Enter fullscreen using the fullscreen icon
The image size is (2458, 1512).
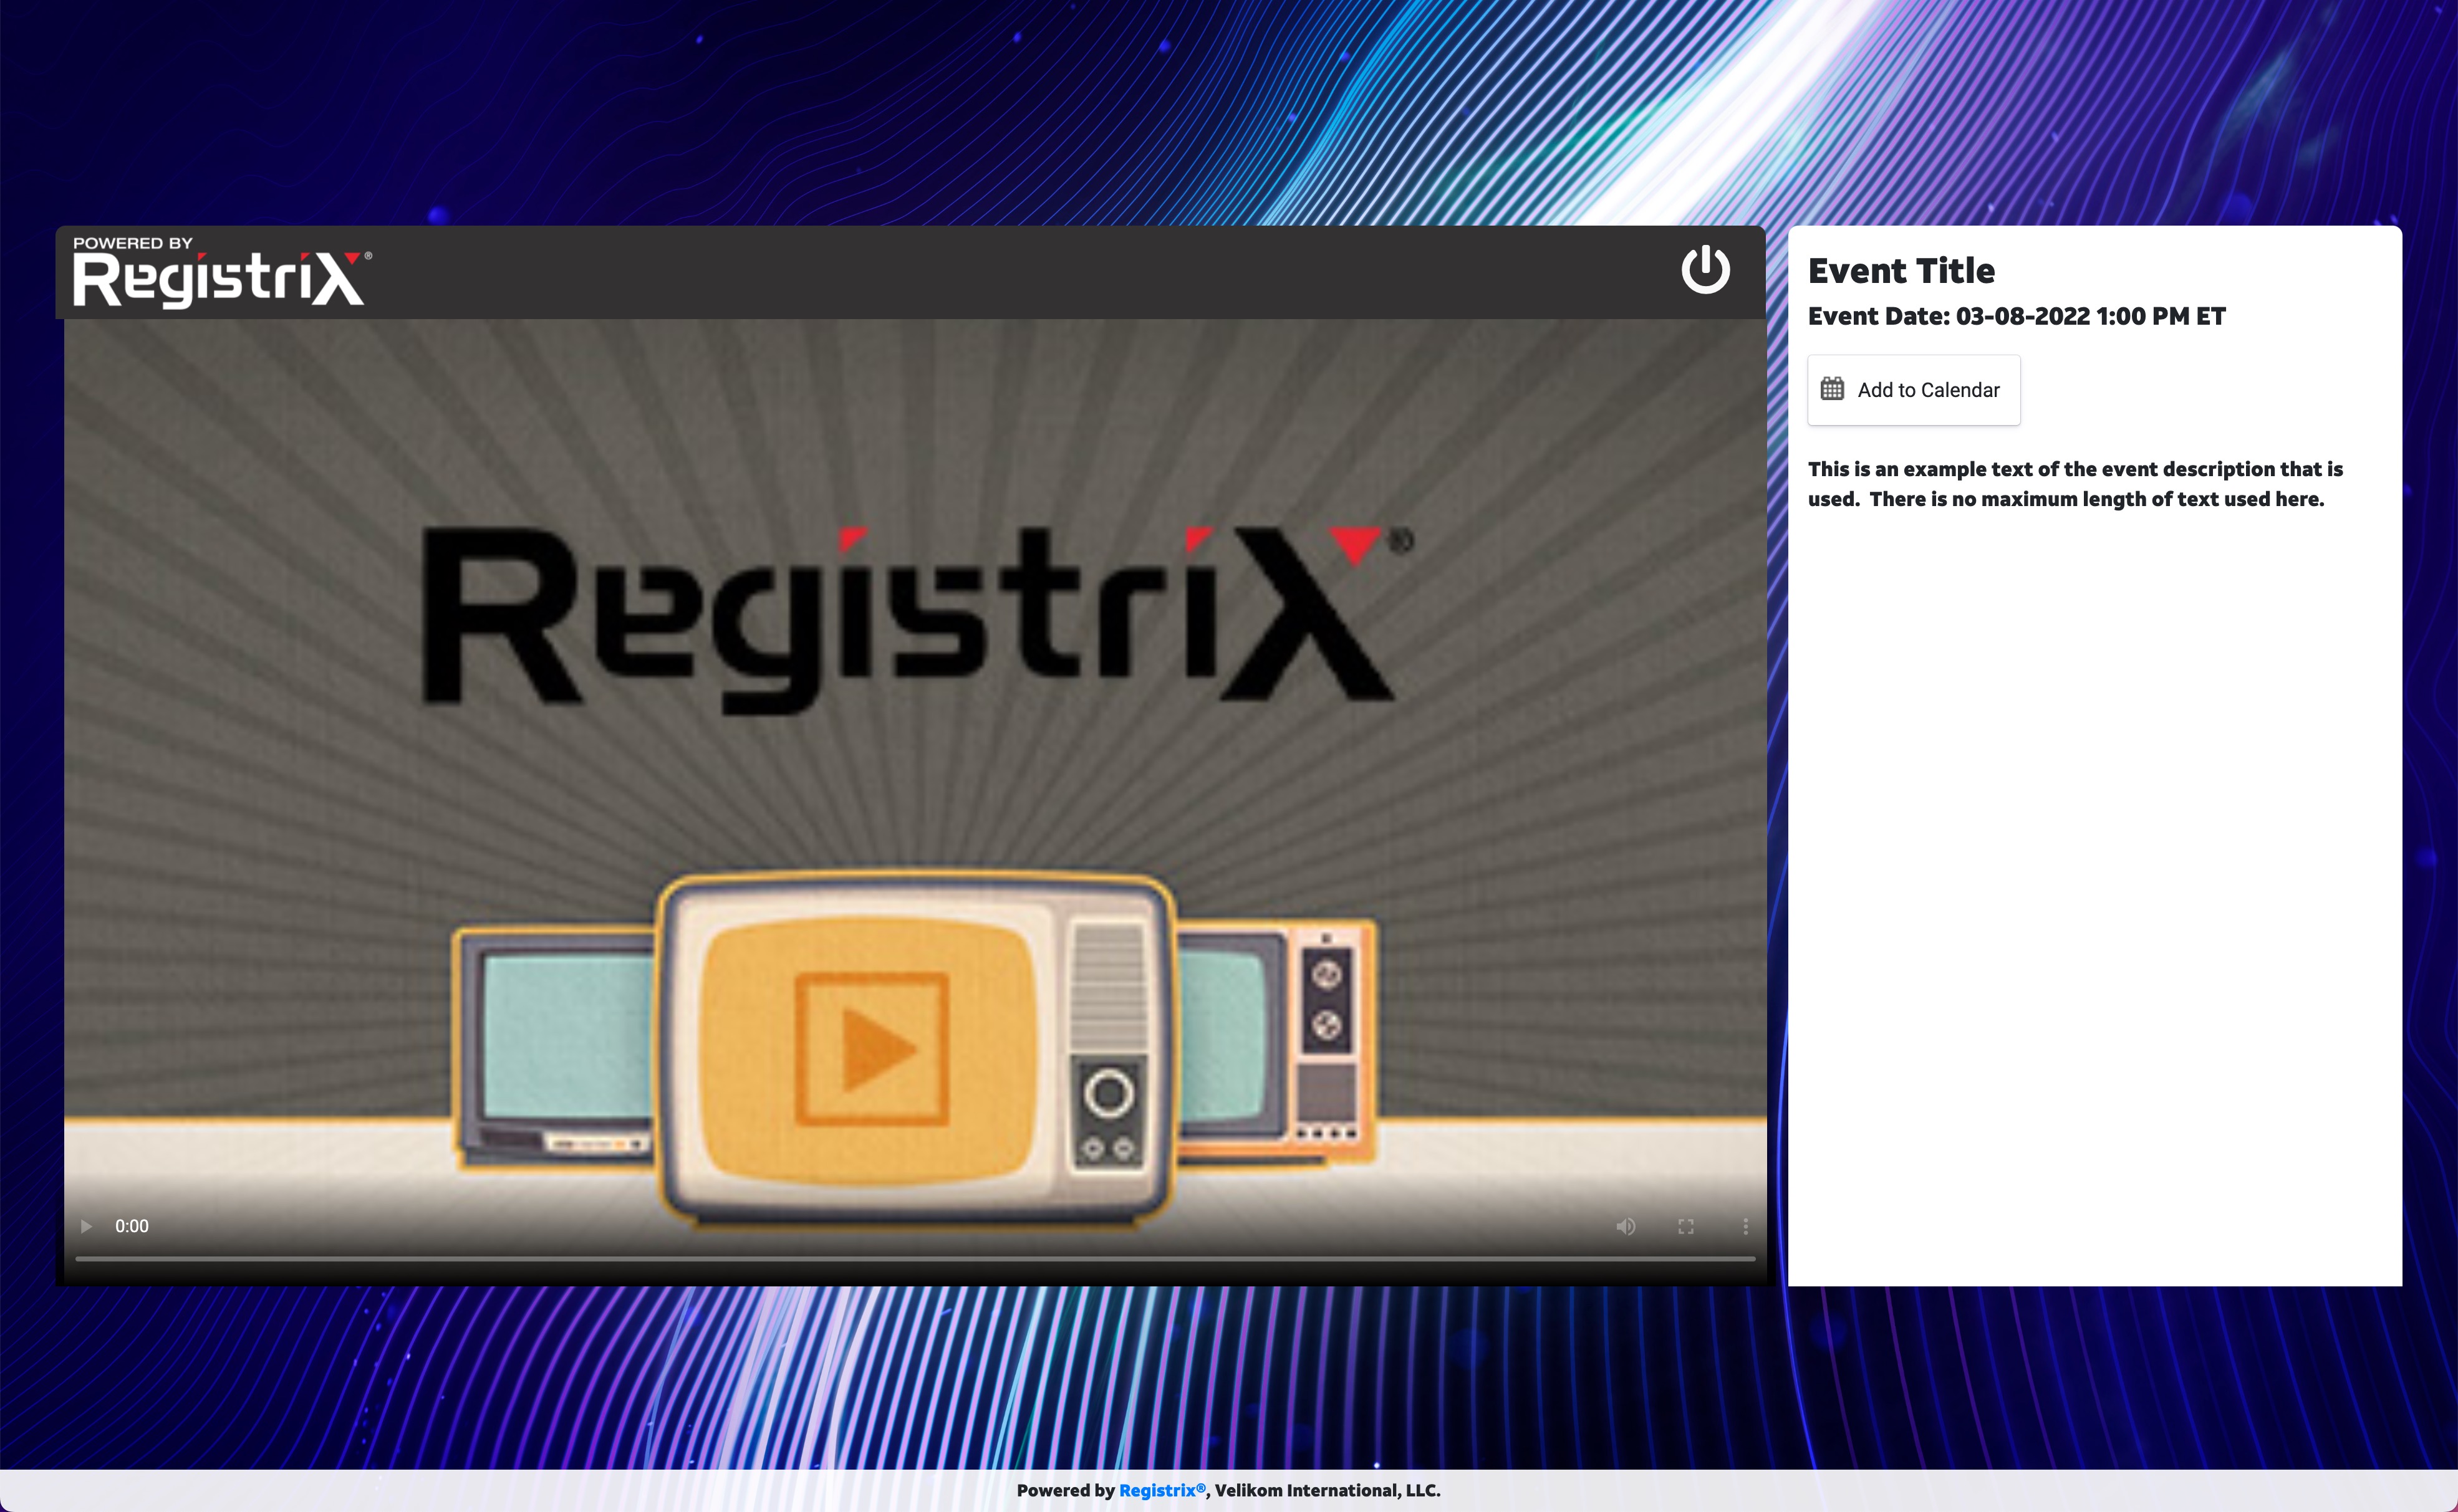click(1685, 1226)
